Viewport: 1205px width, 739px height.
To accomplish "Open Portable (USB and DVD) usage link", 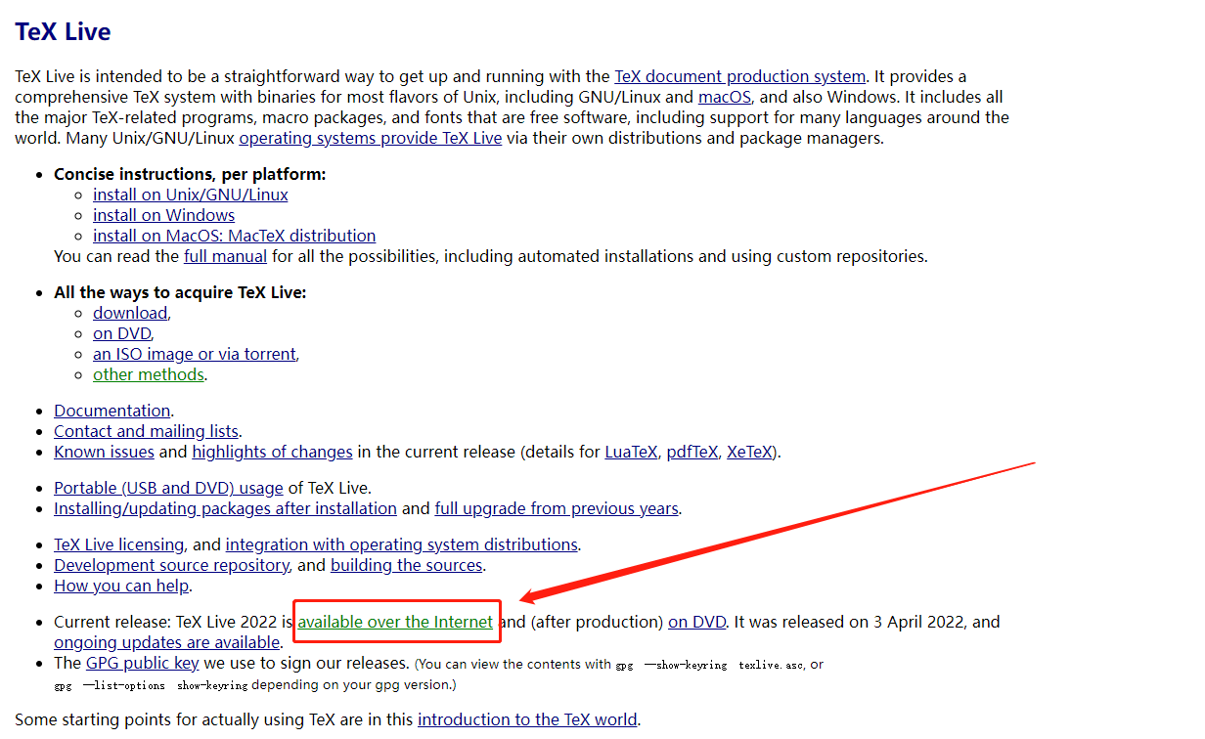I will 168,488.
